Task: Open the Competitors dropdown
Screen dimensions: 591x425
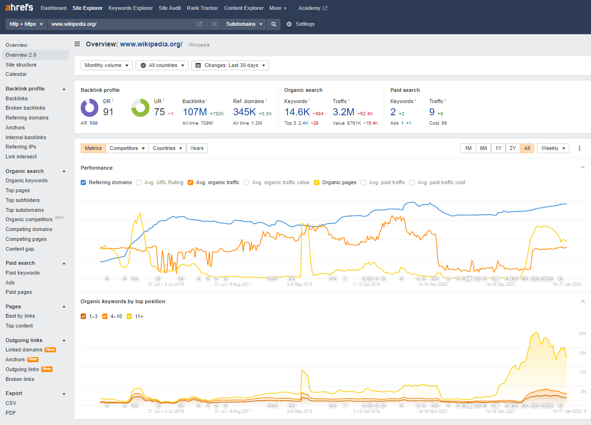Action: pos(127,148)
